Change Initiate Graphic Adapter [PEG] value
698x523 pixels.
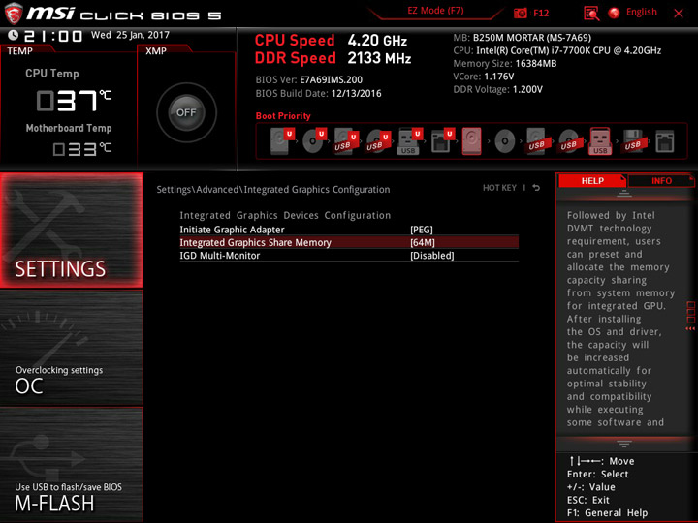click(x=421, y=230)
